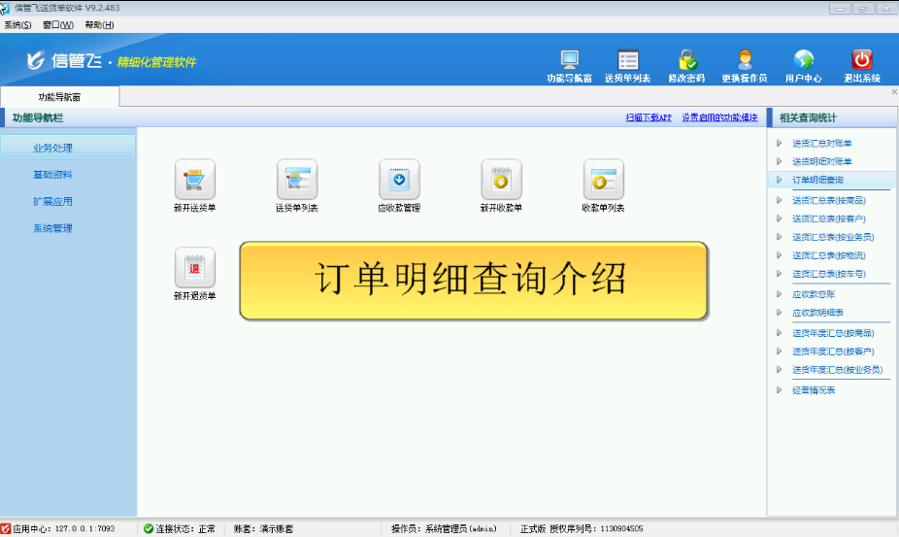Open 应收款管理 module icon

pyautogui.click(x=399, y=180)
